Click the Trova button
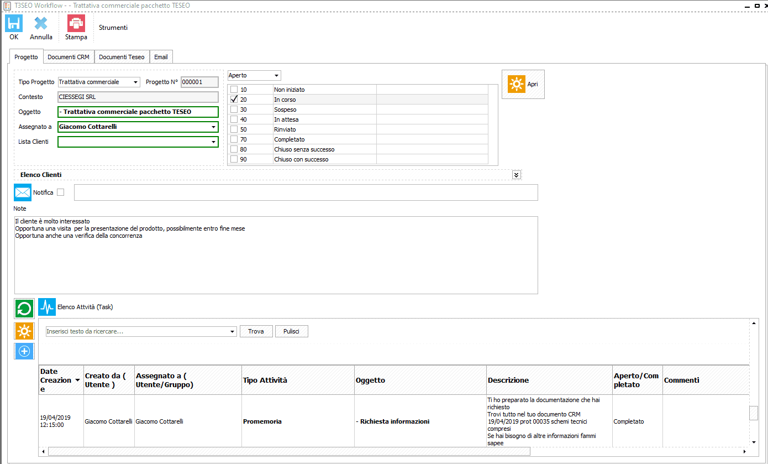 click(x=256, y=331)
